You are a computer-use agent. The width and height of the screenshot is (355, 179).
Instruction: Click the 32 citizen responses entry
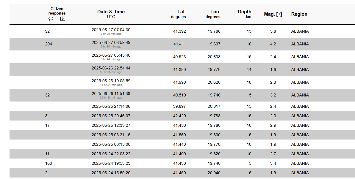[47, 95]
